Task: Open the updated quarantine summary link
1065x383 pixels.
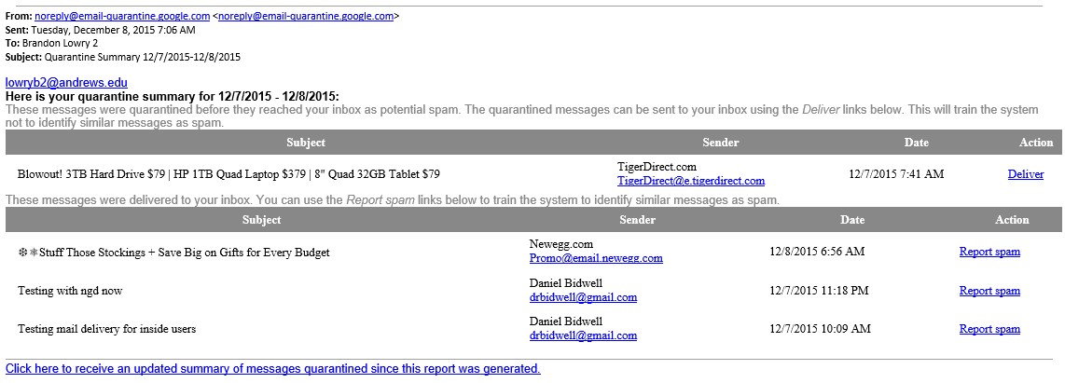Action: click(273, 369)
